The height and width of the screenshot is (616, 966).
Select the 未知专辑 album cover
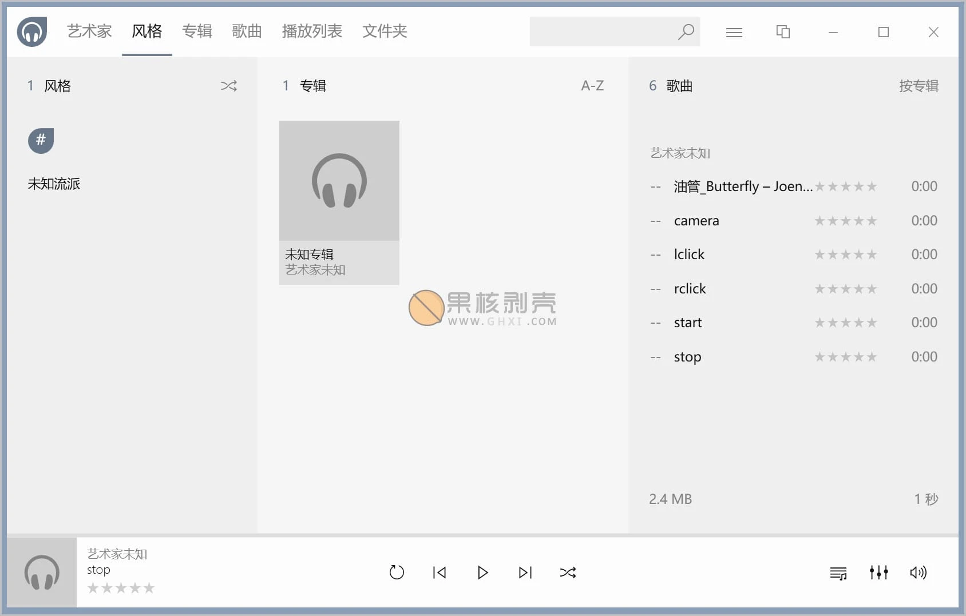339,180
